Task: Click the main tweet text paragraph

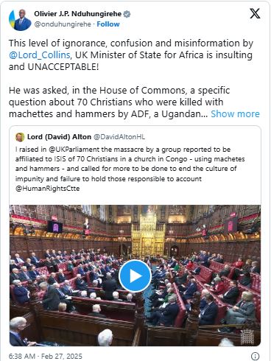Action: (134, 78)
